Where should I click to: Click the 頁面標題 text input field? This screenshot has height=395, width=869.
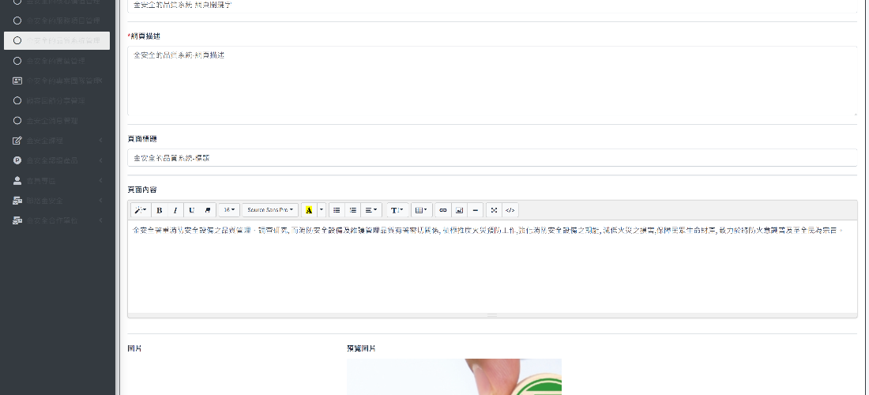[x=491, y=158]
